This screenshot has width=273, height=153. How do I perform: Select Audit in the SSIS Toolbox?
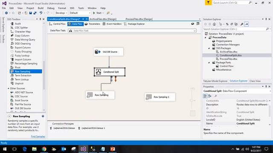tap(18, 24)
